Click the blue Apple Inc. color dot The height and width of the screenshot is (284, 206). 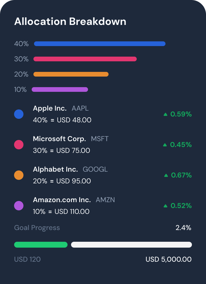[19, 114]
